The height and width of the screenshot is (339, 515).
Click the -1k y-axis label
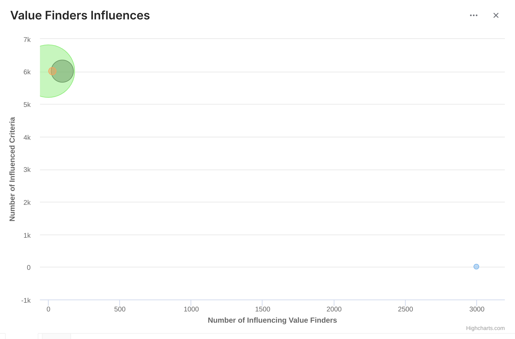(26, 300)
